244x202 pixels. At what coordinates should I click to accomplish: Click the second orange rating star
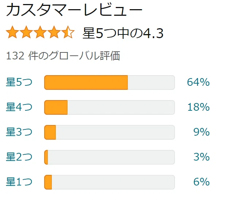26,32
